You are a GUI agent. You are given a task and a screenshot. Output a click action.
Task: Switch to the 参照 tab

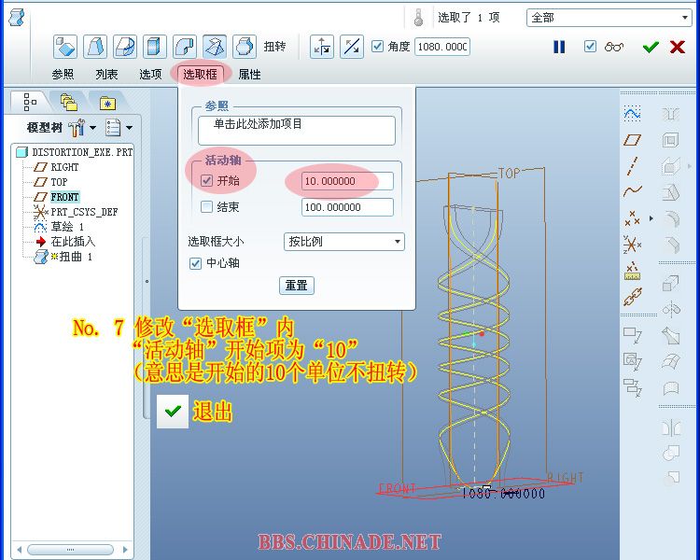point(63,74)
